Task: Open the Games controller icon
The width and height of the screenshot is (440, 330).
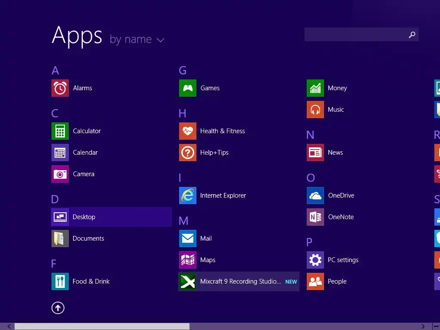Action: tap(188, 88)
